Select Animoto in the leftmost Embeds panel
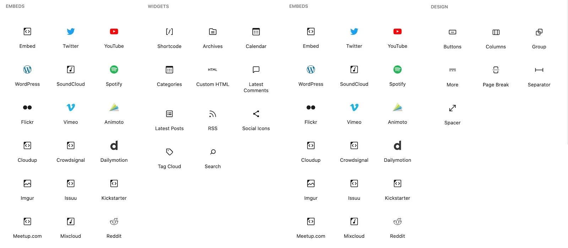This screenshot has width=568, height=248. (x=114, y=114)
